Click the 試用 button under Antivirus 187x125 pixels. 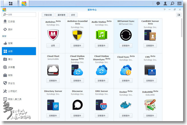pyautogui.click(x=53, y=45)
